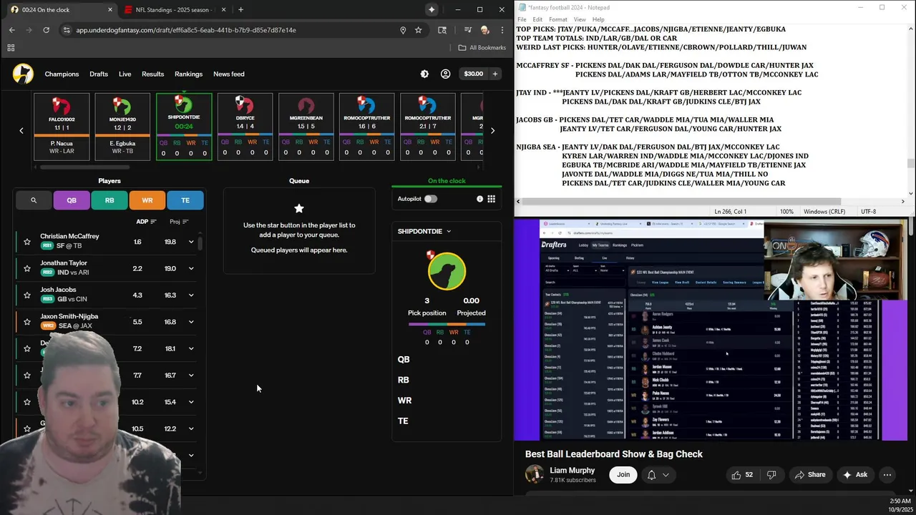Go to the Drafts nav item
The height and width of the screenshot is (515, 916).
click(99, 74)
